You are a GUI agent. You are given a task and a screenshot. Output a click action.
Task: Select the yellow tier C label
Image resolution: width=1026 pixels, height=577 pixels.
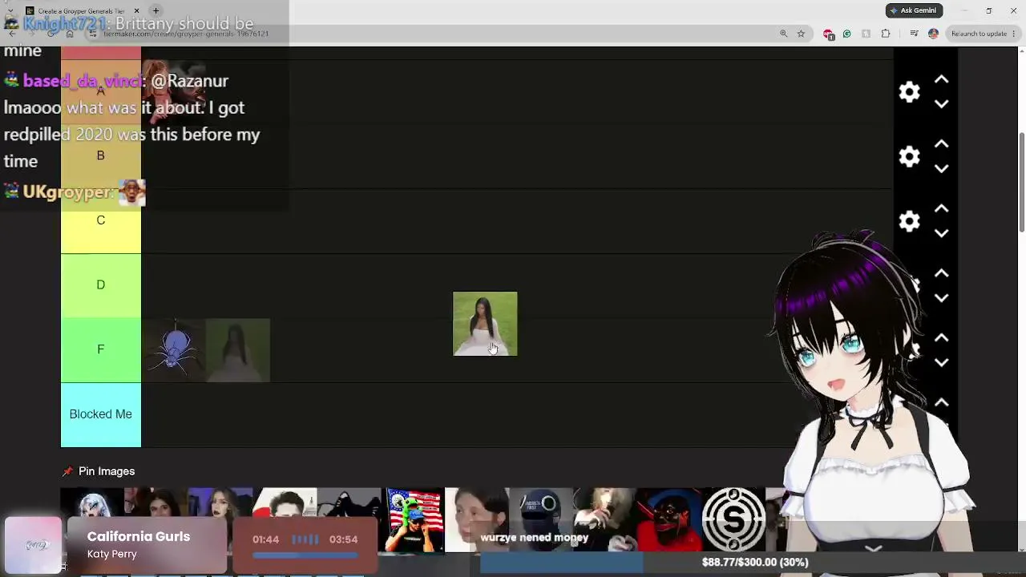101,220
